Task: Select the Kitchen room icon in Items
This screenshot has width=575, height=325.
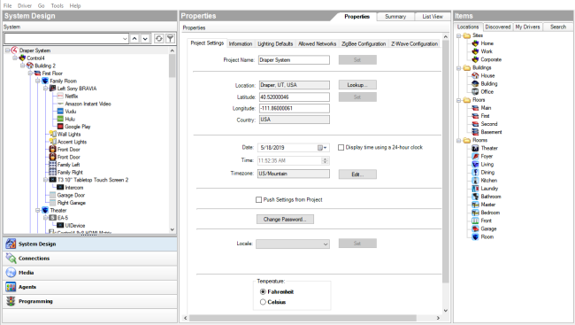Action: [475, 181]
